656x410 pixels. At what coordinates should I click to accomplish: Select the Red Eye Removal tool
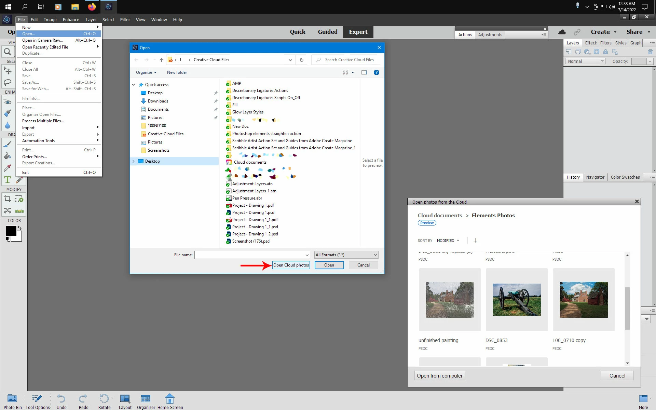[x=7, y=101]
